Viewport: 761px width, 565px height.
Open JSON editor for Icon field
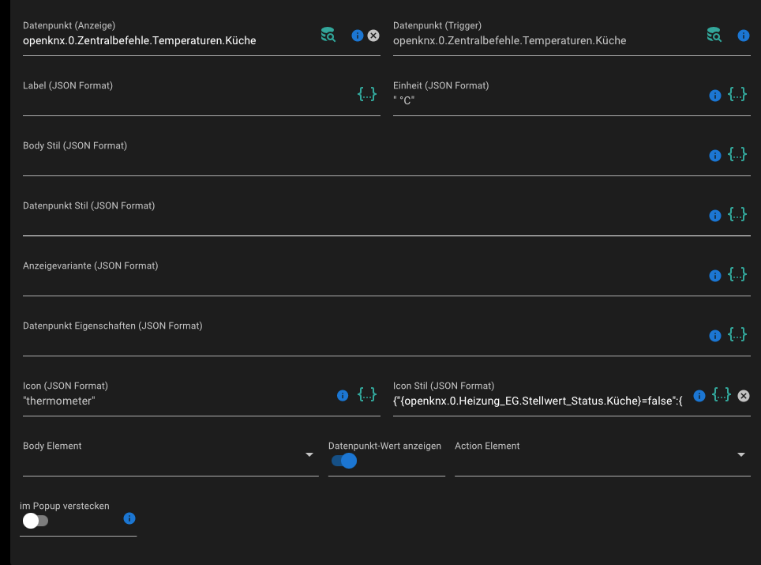pos(367,395)
